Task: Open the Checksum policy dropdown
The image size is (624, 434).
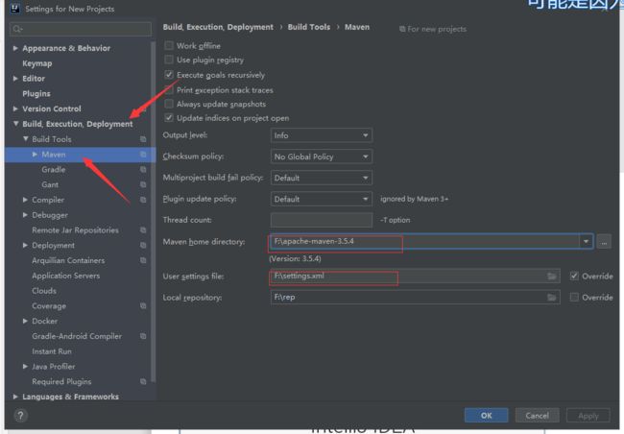Action: click(x=322, y=157)
